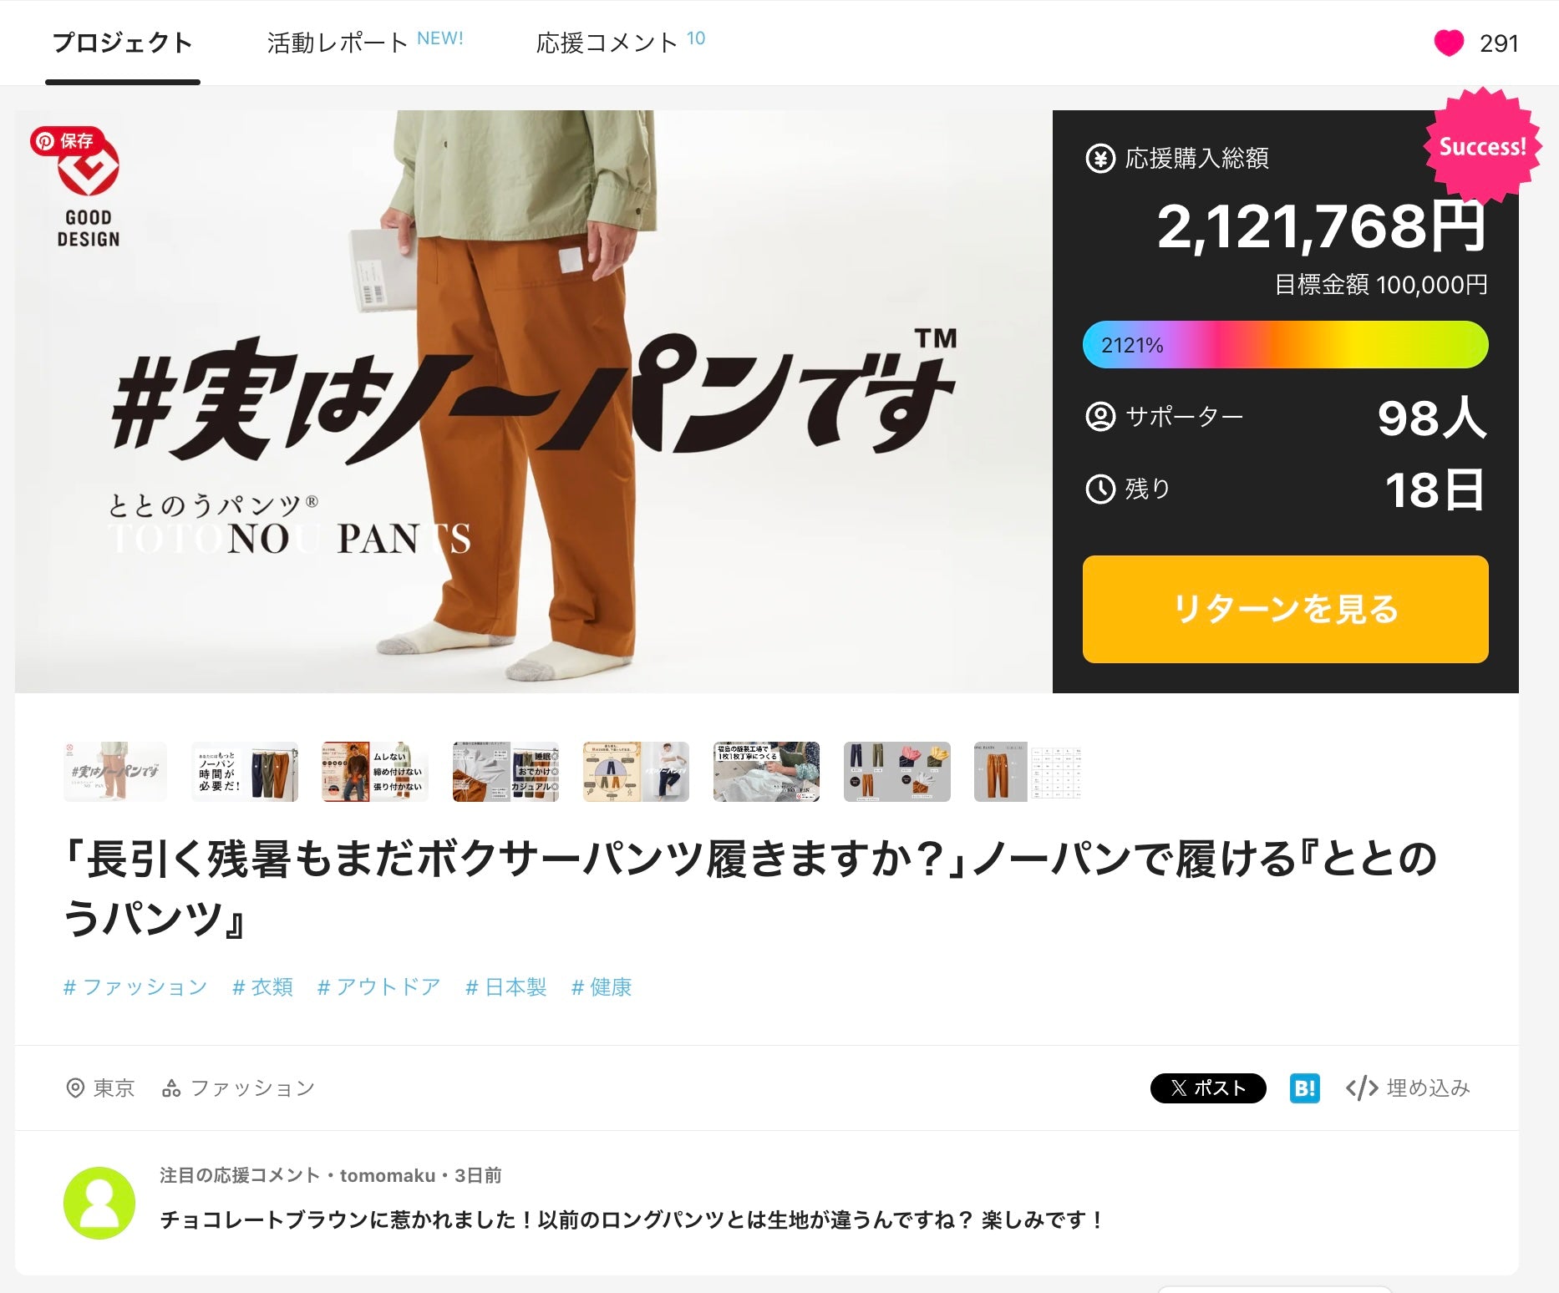Click the # 日本製 hashtag

(x=505, y=987)
